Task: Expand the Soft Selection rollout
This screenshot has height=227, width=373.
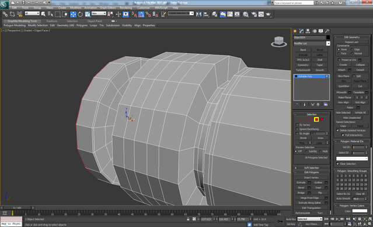Action: tap(311, 168)
